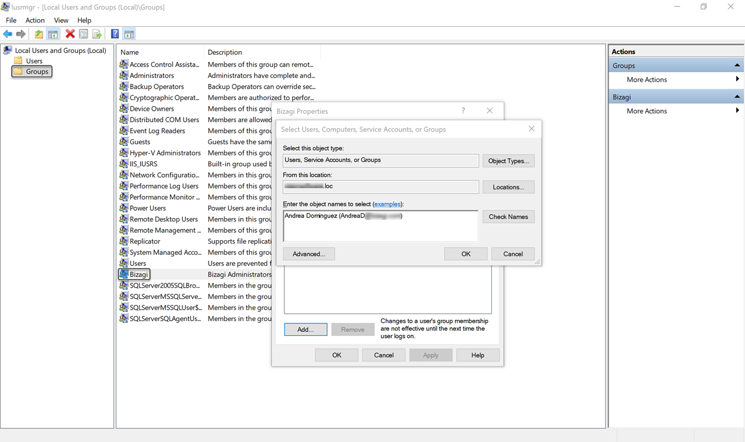This screenshot has width=745, height=442.
Task: Select the Administrators group icon
Action: (124, 76)
